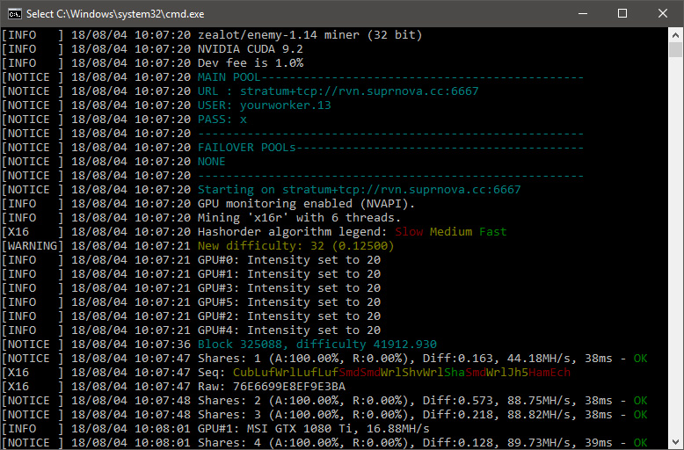The image size is (684, 450).
Task: Click 'GPU#3: Intensity set to 20'
Action: [288, 287]
